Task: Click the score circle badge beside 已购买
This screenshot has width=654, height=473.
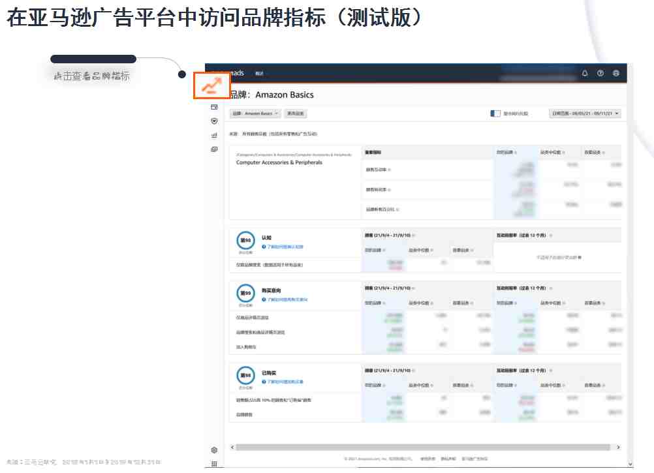Action: click(x=245, y=375)
